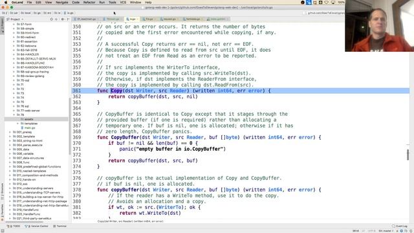This screenshot has width=414, height=233.
Task: Click the collapse-all icon in Project panel
Action: (56, 19)
